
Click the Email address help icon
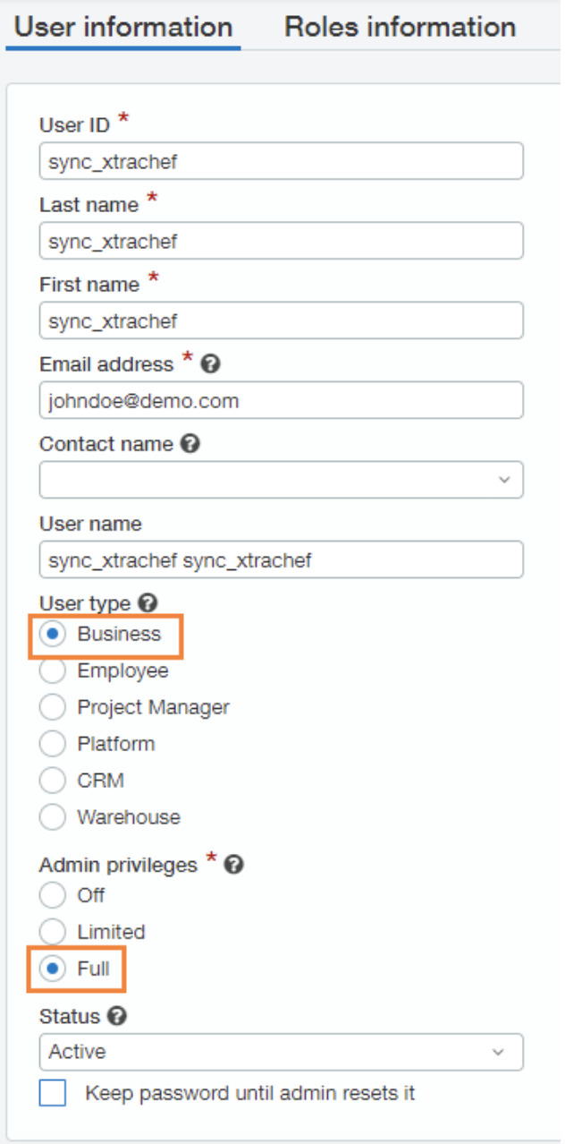click(212, 364)
